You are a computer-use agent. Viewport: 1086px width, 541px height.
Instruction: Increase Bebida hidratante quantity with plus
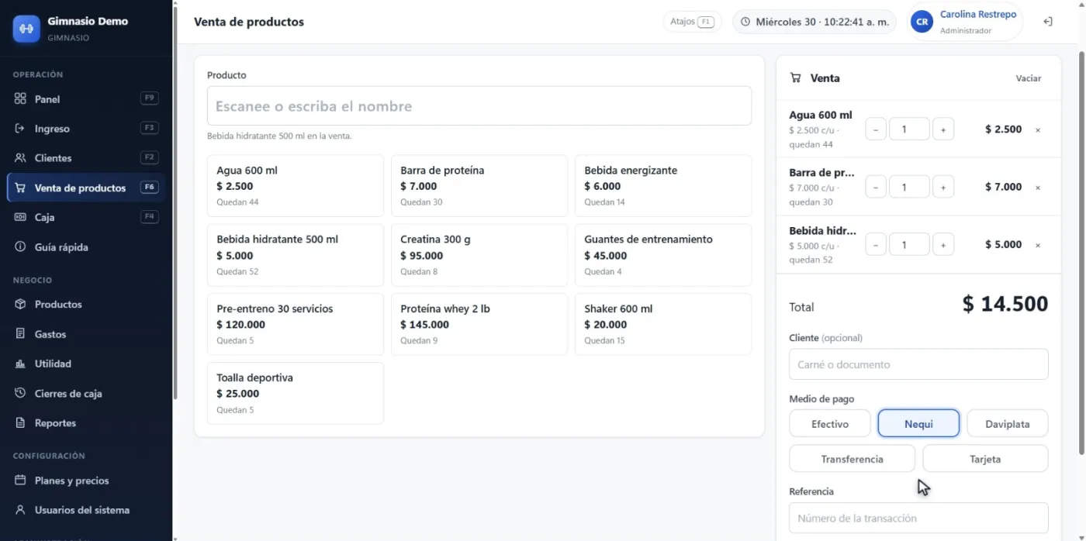(943, 245)
